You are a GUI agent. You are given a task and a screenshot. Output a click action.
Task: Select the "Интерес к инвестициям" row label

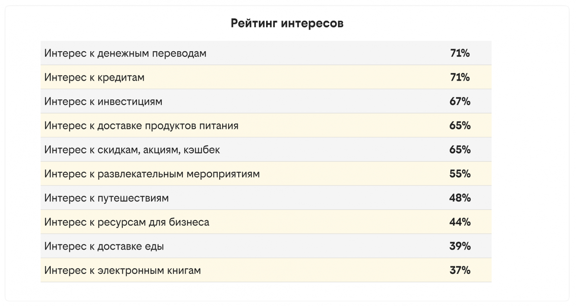103,102
